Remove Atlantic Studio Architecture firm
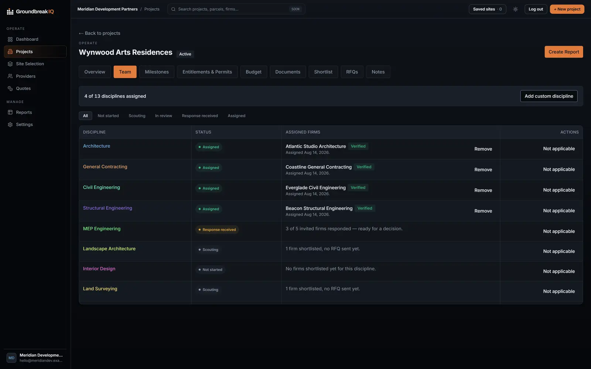 [483, 149]
